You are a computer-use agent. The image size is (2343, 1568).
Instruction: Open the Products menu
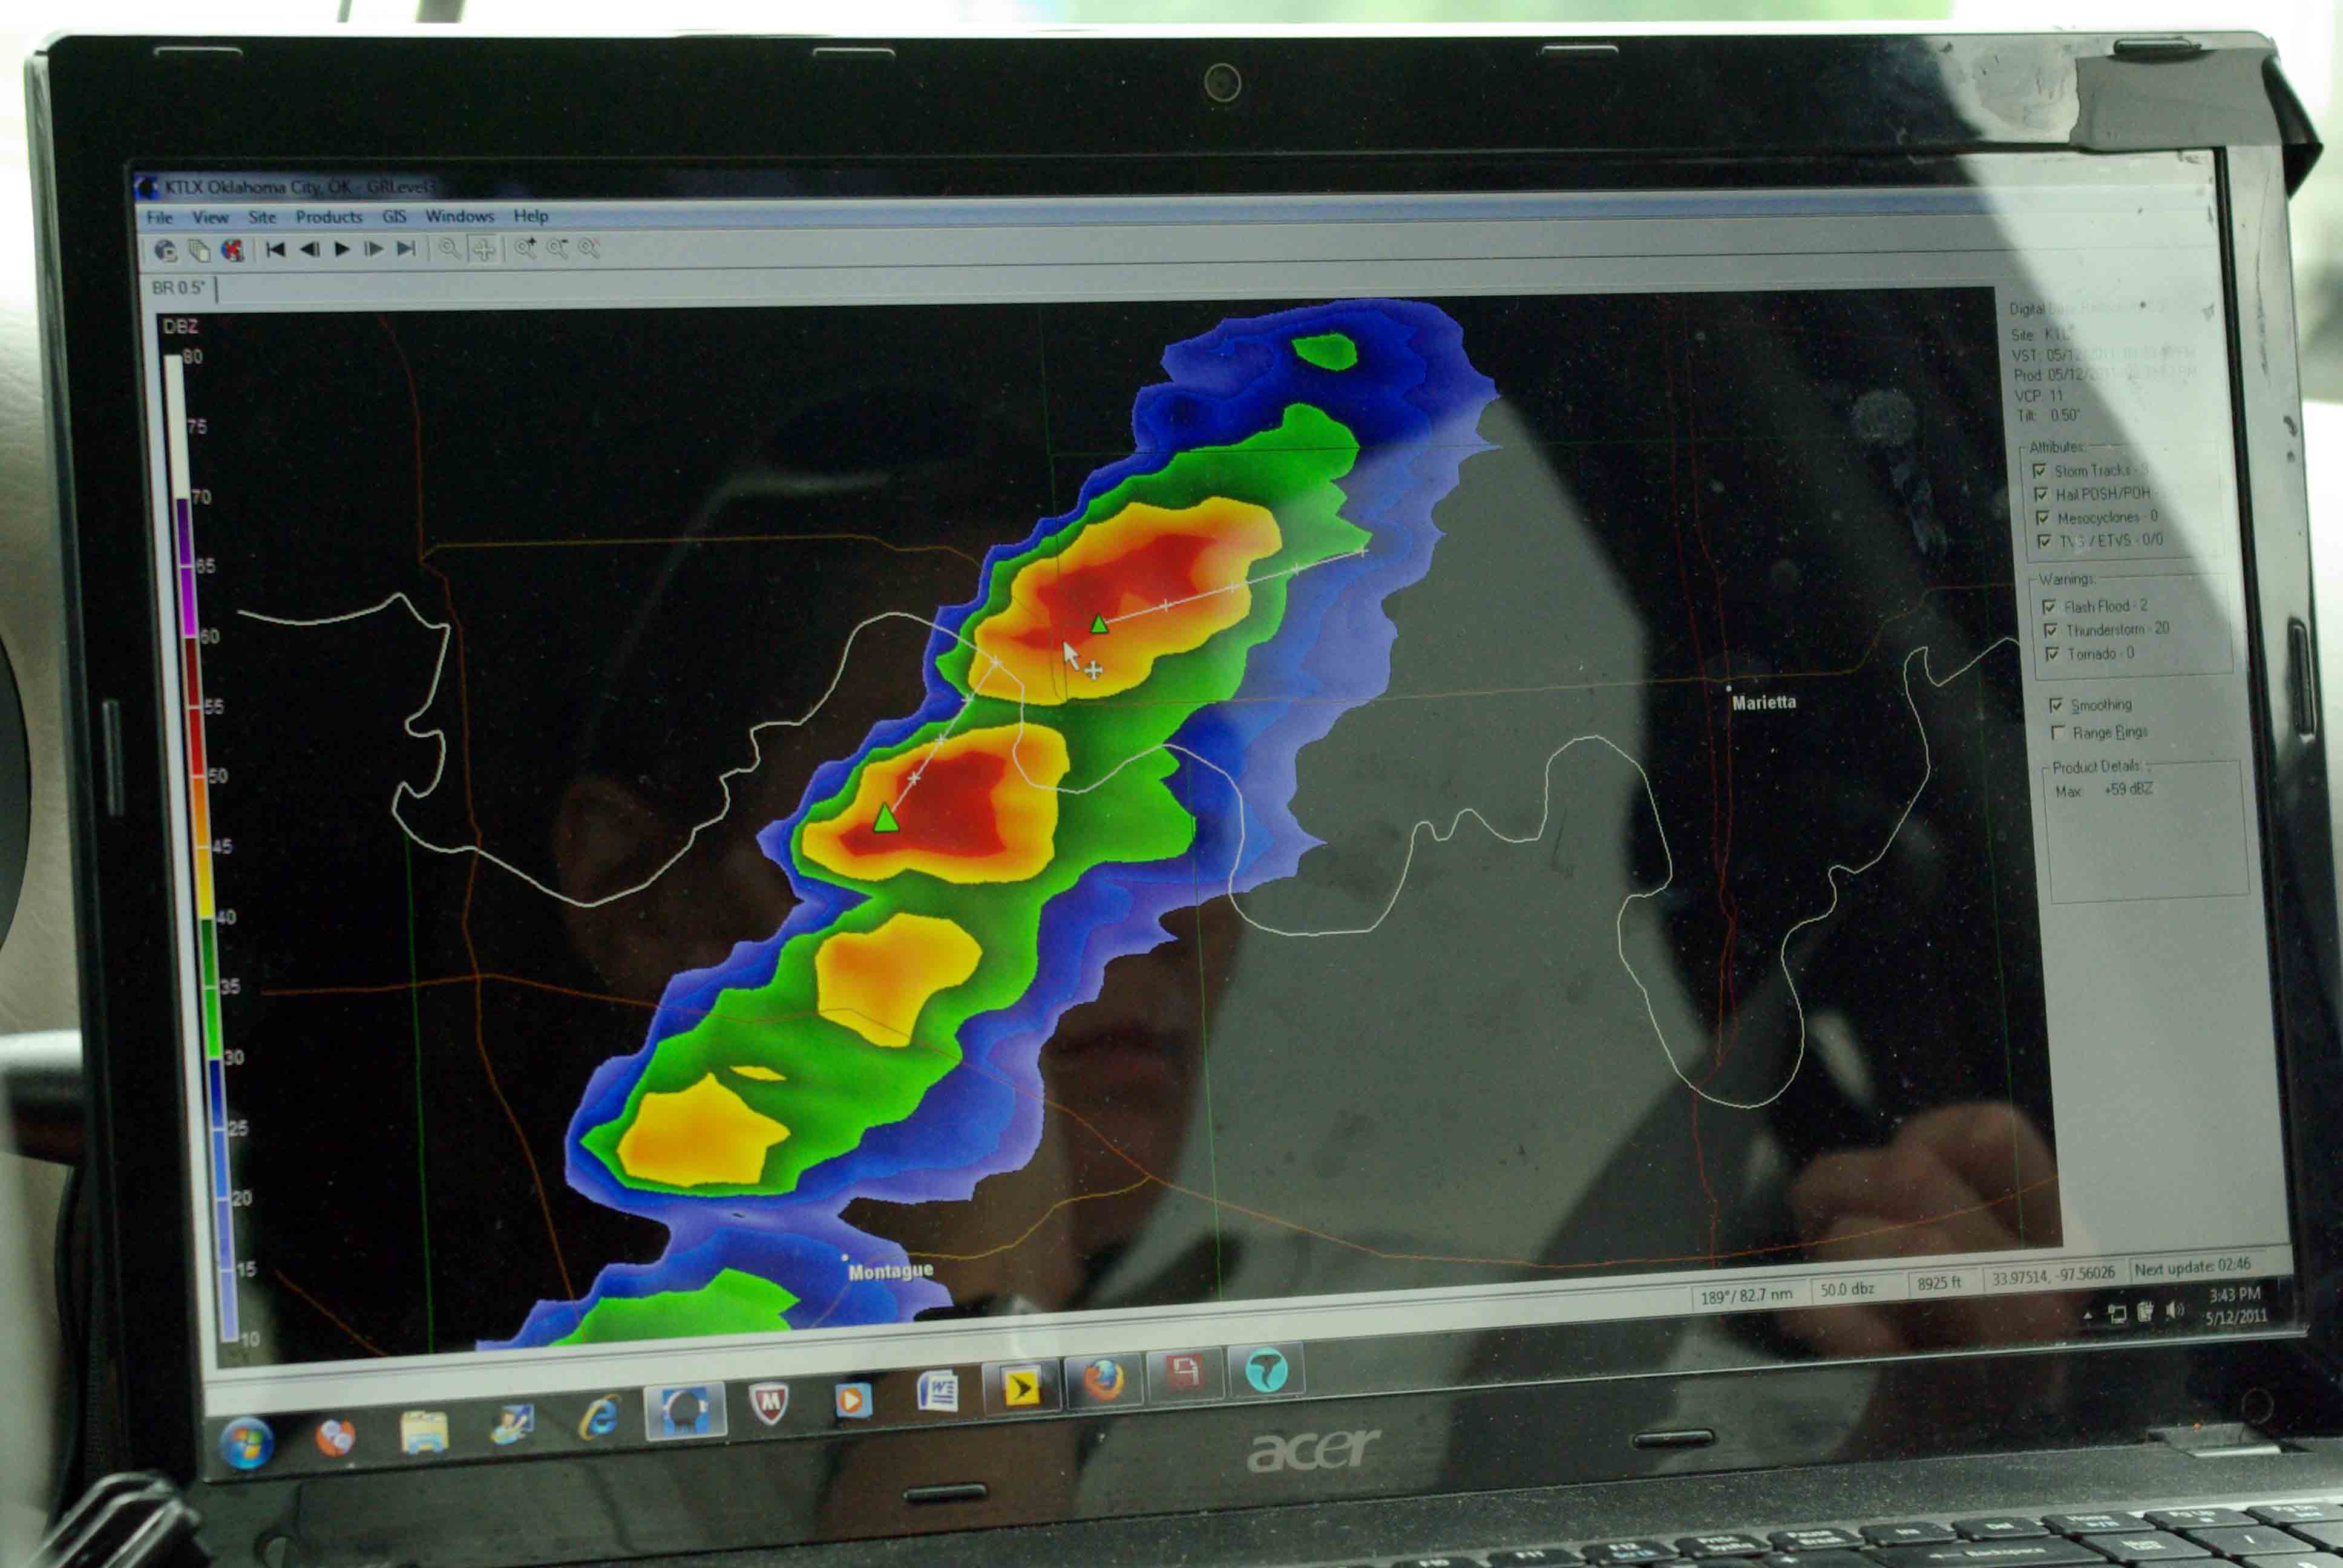(328, 217)
